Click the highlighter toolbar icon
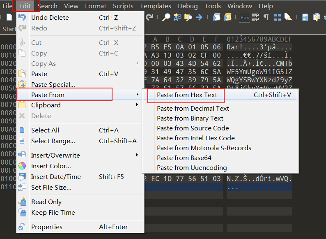This screenshot has width=326, height=239. 288,17
